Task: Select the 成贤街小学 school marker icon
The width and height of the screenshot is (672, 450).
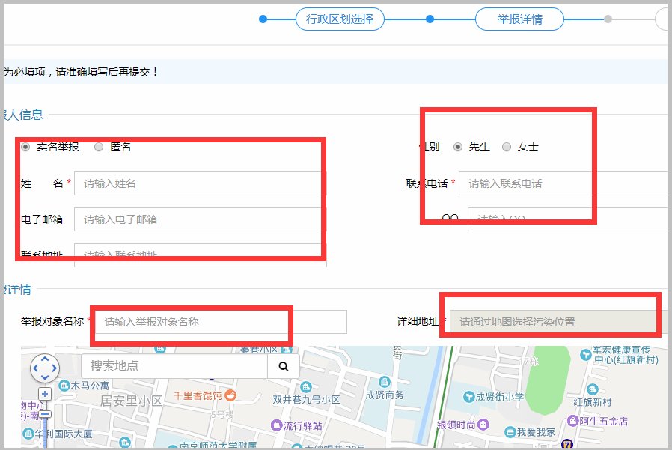Action: [468, 395]
